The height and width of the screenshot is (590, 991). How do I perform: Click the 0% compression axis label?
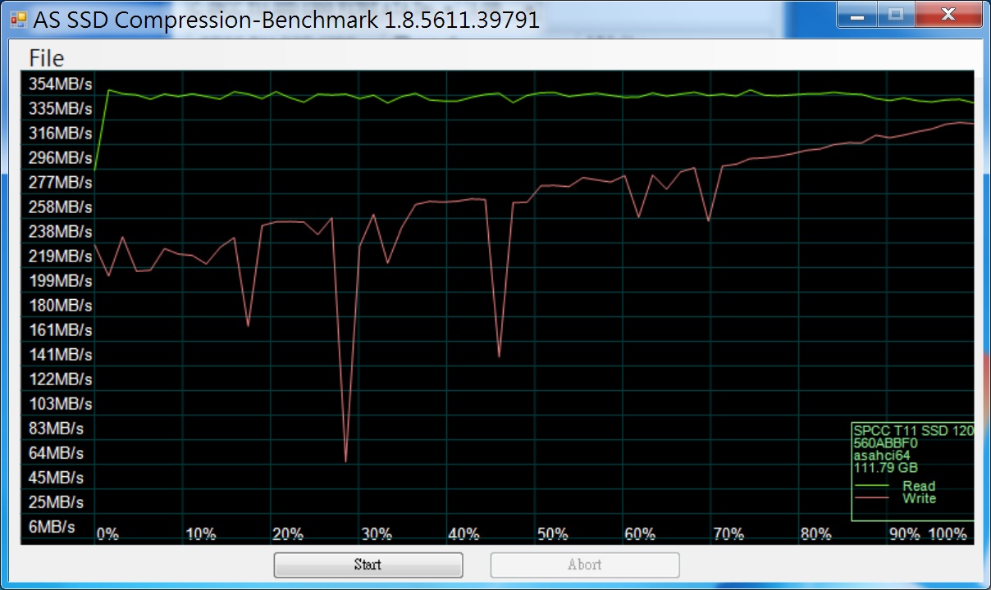point(107,534)
